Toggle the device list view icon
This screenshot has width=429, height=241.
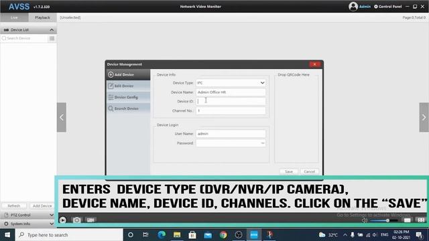[x=52, y=38]
